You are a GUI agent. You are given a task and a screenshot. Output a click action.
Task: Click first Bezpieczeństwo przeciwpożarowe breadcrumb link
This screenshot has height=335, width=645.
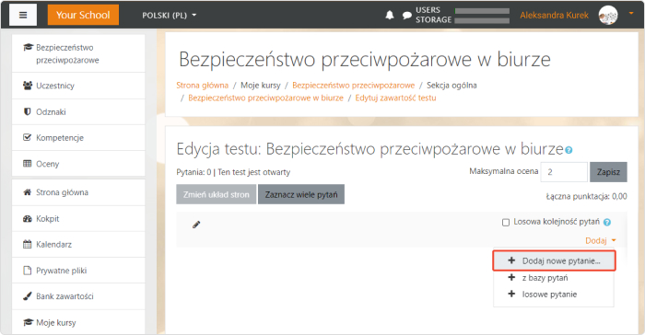tap(353, 85)
